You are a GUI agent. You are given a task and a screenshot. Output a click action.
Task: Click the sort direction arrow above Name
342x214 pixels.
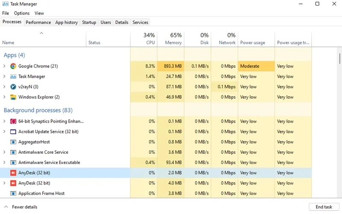[x=41, y=33]
